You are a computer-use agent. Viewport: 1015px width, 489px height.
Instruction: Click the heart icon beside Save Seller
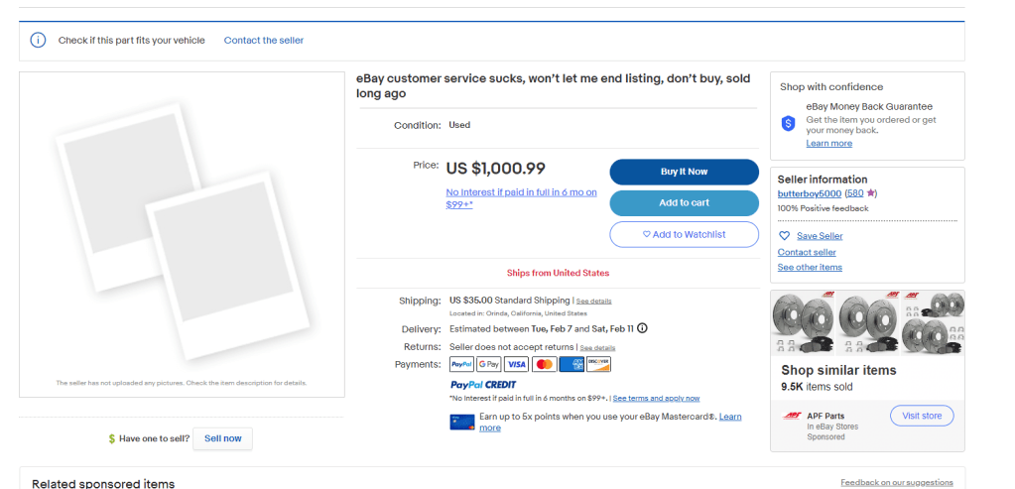coord(784,236)
